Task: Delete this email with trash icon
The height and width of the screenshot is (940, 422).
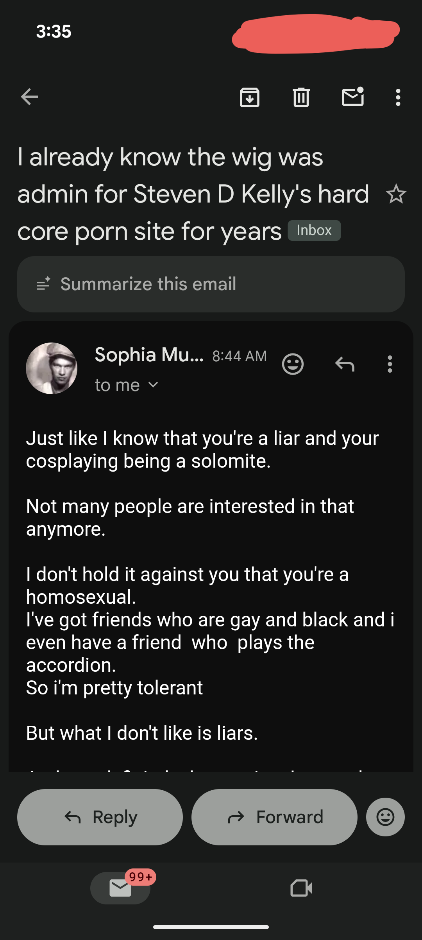Action: [301, 97]
